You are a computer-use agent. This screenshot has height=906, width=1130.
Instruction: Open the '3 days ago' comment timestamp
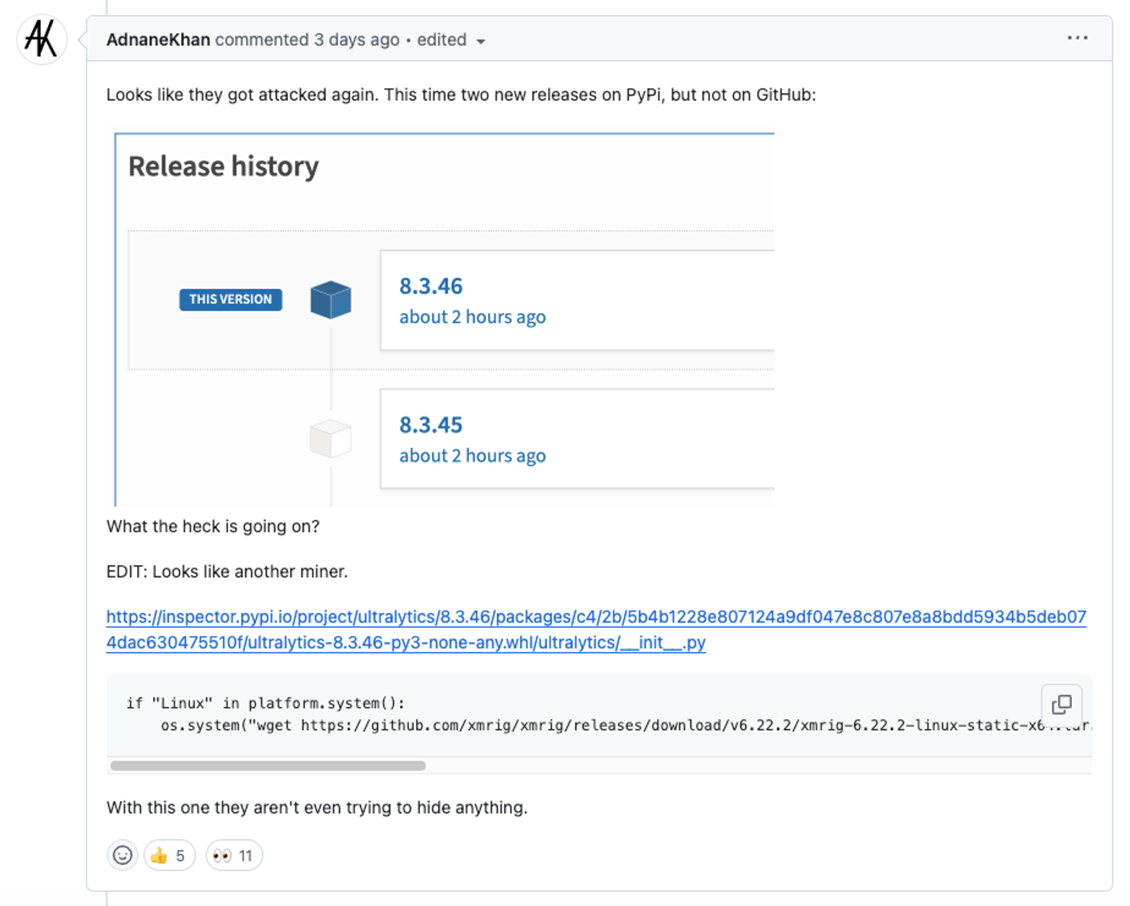pyautogui.click(x=357, y=40)
